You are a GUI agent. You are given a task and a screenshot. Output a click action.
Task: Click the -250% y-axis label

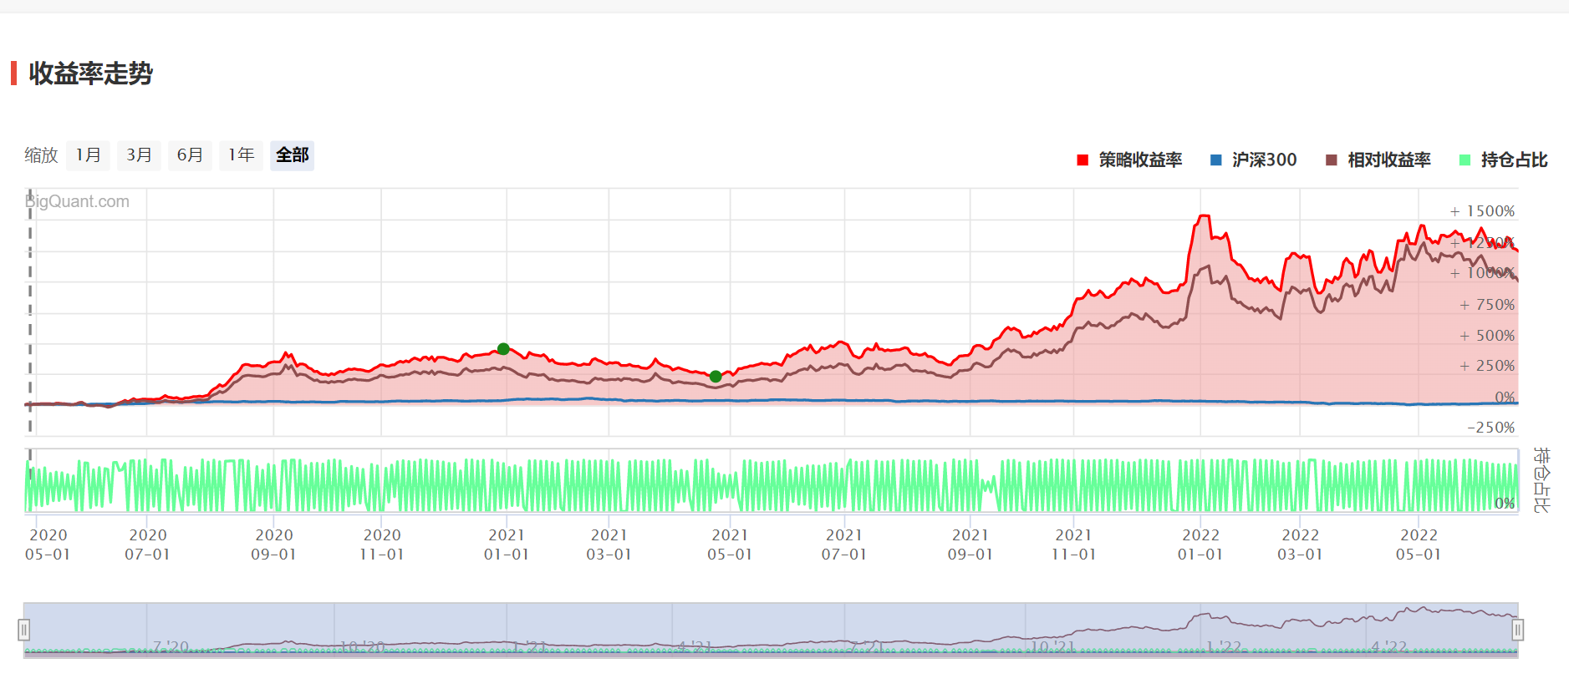[1490, 428]
